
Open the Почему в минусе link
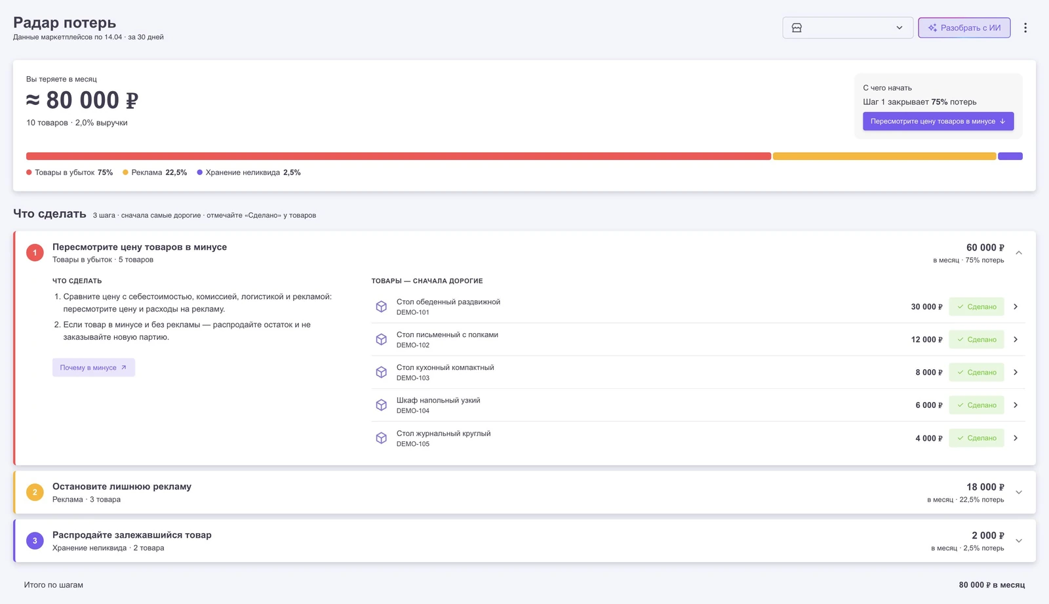(94, 367)
